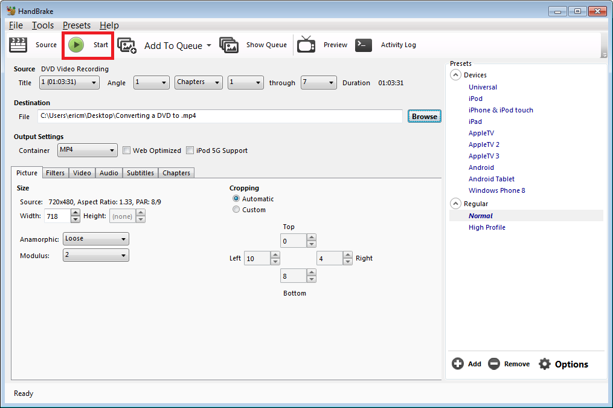Collapse the Devices presets group

455,75
